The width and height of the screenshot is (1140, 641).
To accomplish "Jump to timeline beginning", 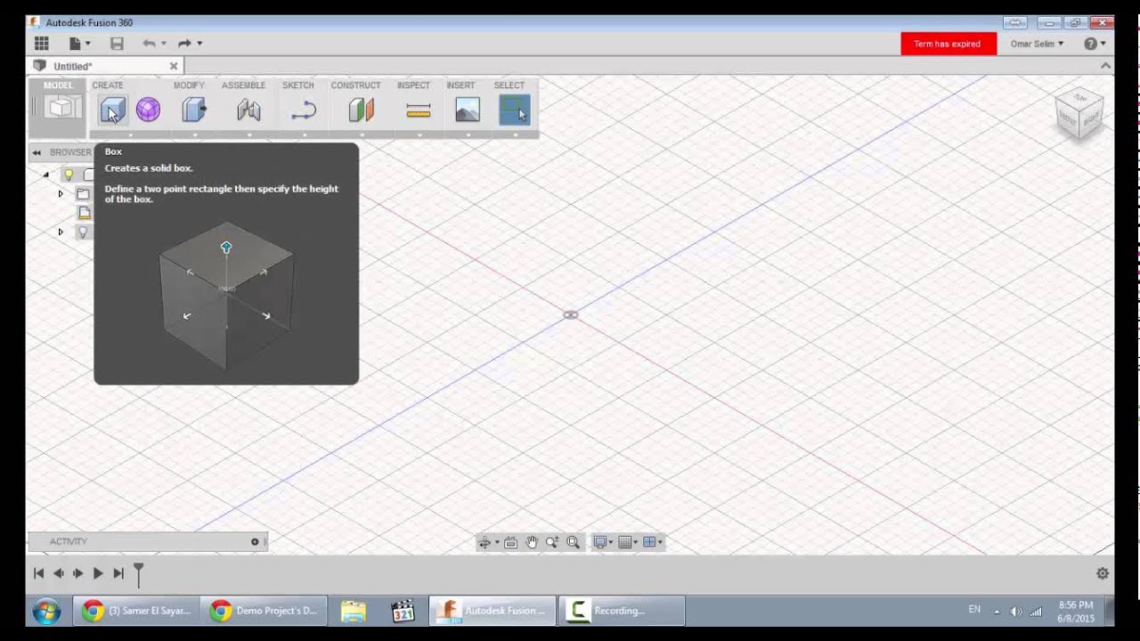I will coord(38,573).
